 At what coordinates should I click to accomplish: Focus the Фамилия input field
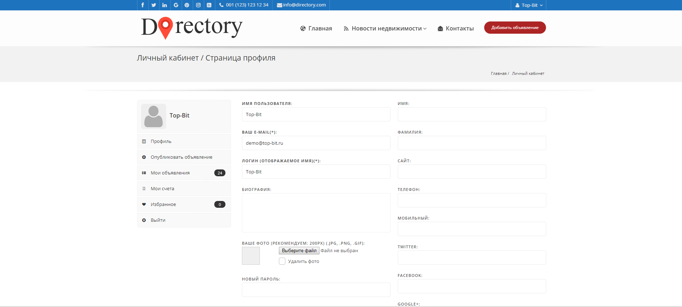point(472,143)
